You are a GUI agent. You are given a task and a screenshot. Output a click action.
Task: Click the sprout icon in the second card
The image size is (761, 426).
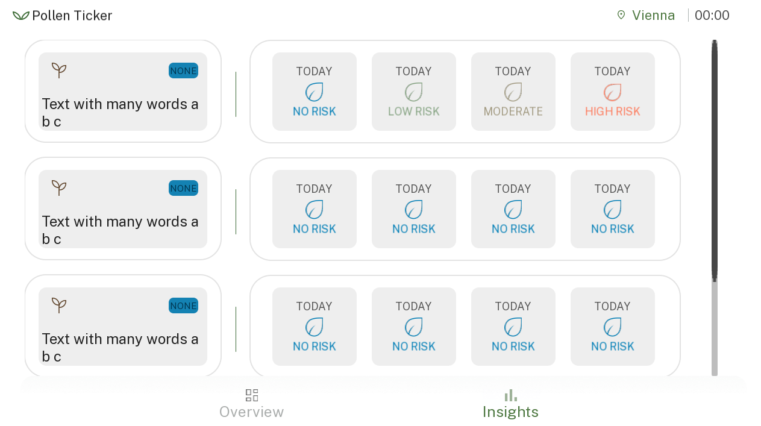tap(58, 188)
